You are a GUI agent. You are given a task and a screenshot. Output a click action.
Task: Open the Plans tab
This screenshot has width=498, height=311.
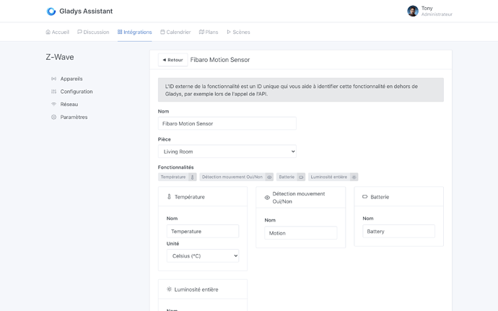pyautogui.click(x=209, y=32)
